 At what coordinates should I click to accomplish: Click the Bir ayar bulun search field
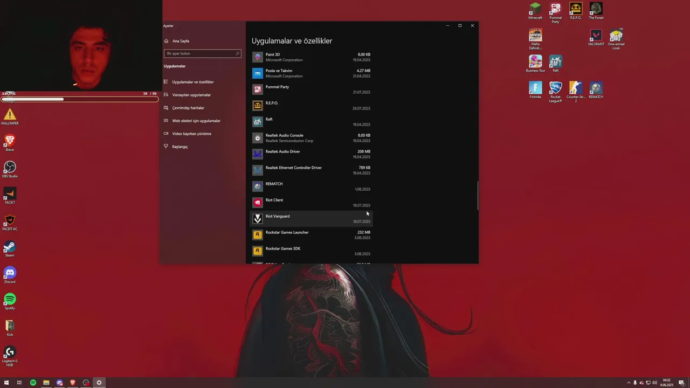click(x=202, y=53)
